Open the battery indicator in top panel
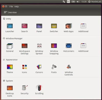Screen dimensions: 102x100 (73, 2)
